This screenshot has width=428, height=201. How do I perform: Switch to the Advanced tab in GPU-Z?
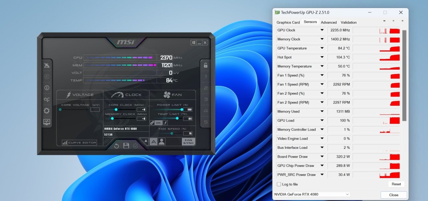328,22
